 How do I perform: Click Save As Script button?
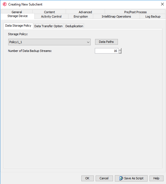[x=131, y=178]
